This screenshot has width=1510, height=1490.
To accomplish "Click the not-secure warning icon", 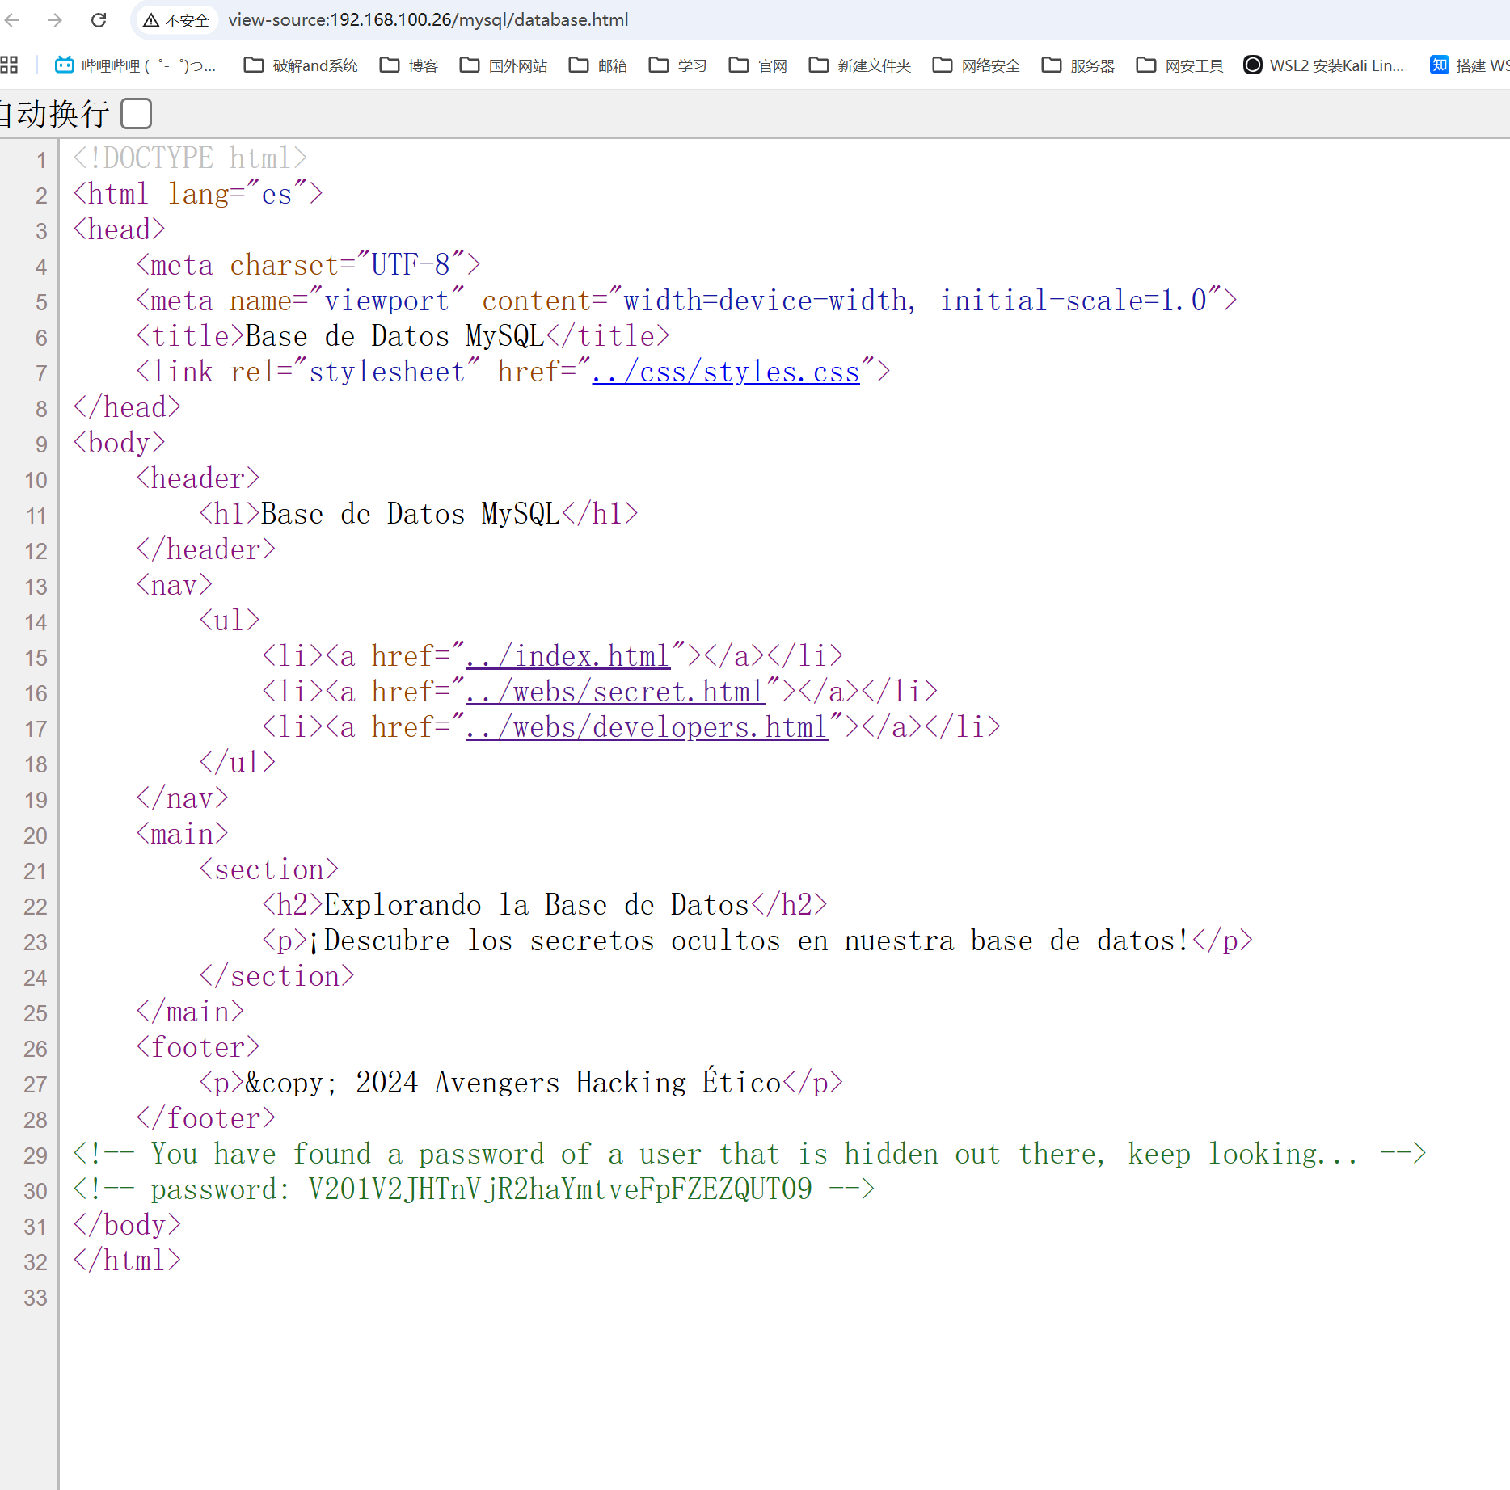I will [x=150, y=20].
